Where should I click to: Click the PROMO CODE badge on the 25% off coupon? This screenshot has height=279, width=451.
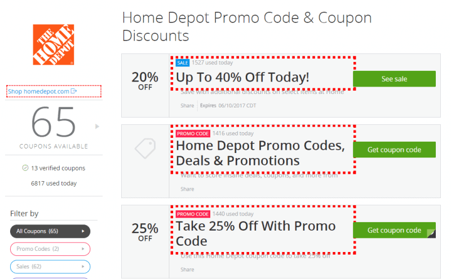click(193, 214)
